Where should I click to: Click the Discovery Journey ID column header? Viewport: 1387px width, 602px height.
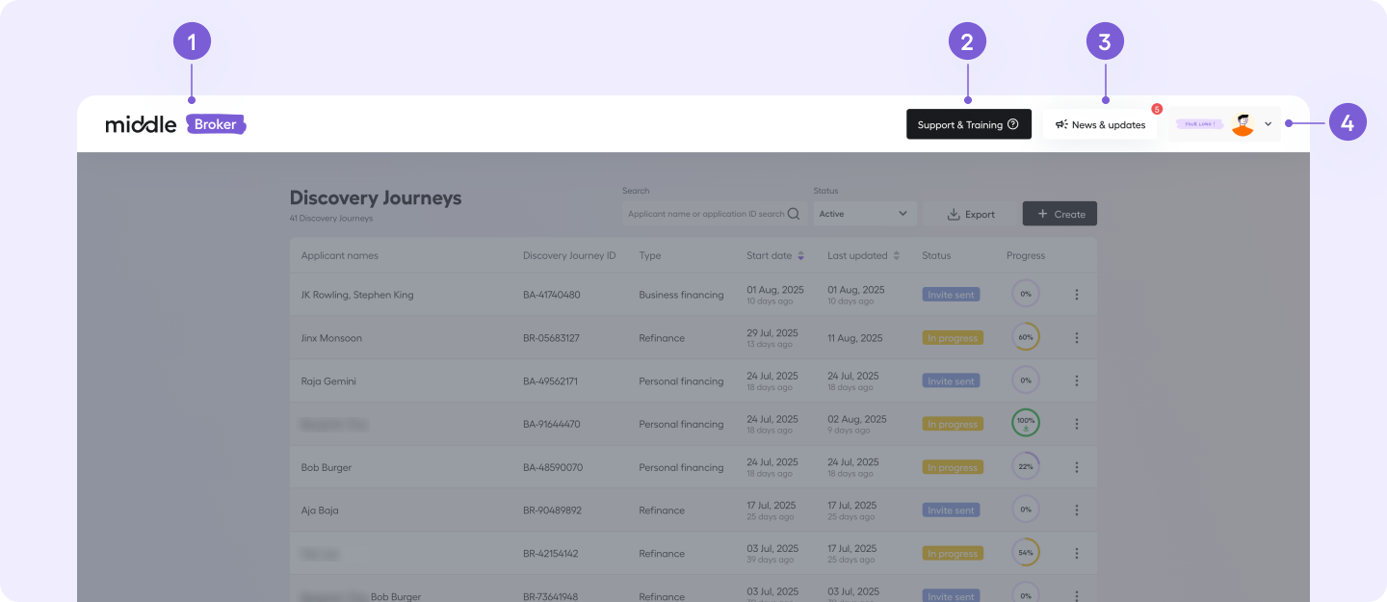569,255
